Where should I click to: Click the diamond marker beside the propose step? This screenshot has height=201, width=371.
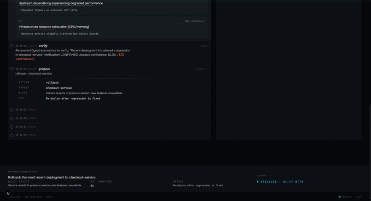12,69
